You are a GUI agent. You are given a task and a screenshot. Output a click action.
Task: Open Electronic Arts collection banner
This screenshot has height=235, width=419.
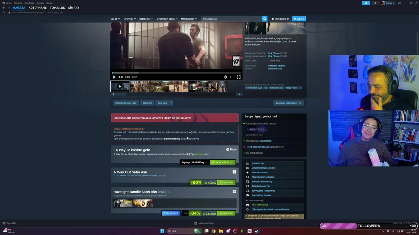(175, 118)
